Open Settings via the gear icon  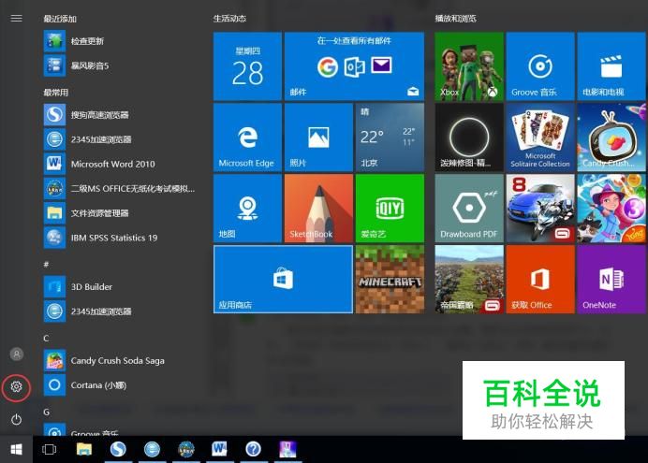pyautogui.click(x=16, y=387)
